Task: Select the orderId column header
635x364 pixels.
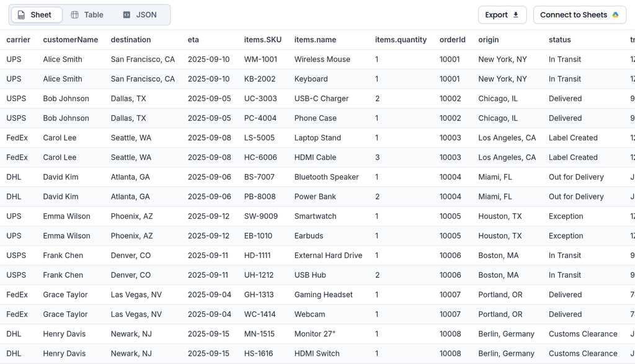Action: 452,40
